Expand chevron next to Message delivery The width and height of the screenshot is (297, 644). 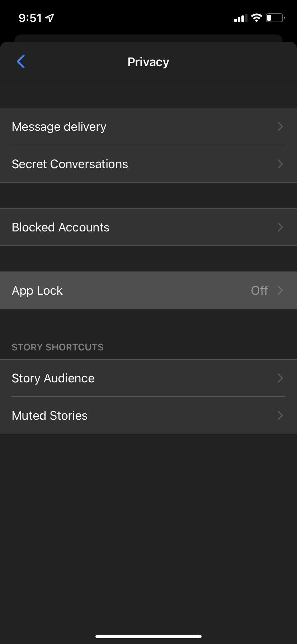coord(280,126)
